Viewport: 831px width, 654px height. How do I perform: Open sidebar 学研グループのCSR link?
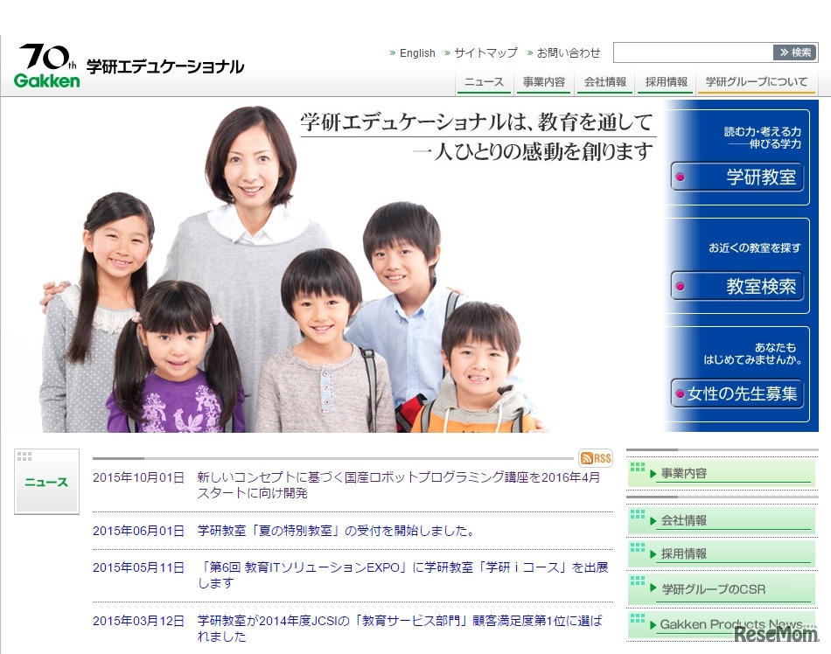(722, 589)
